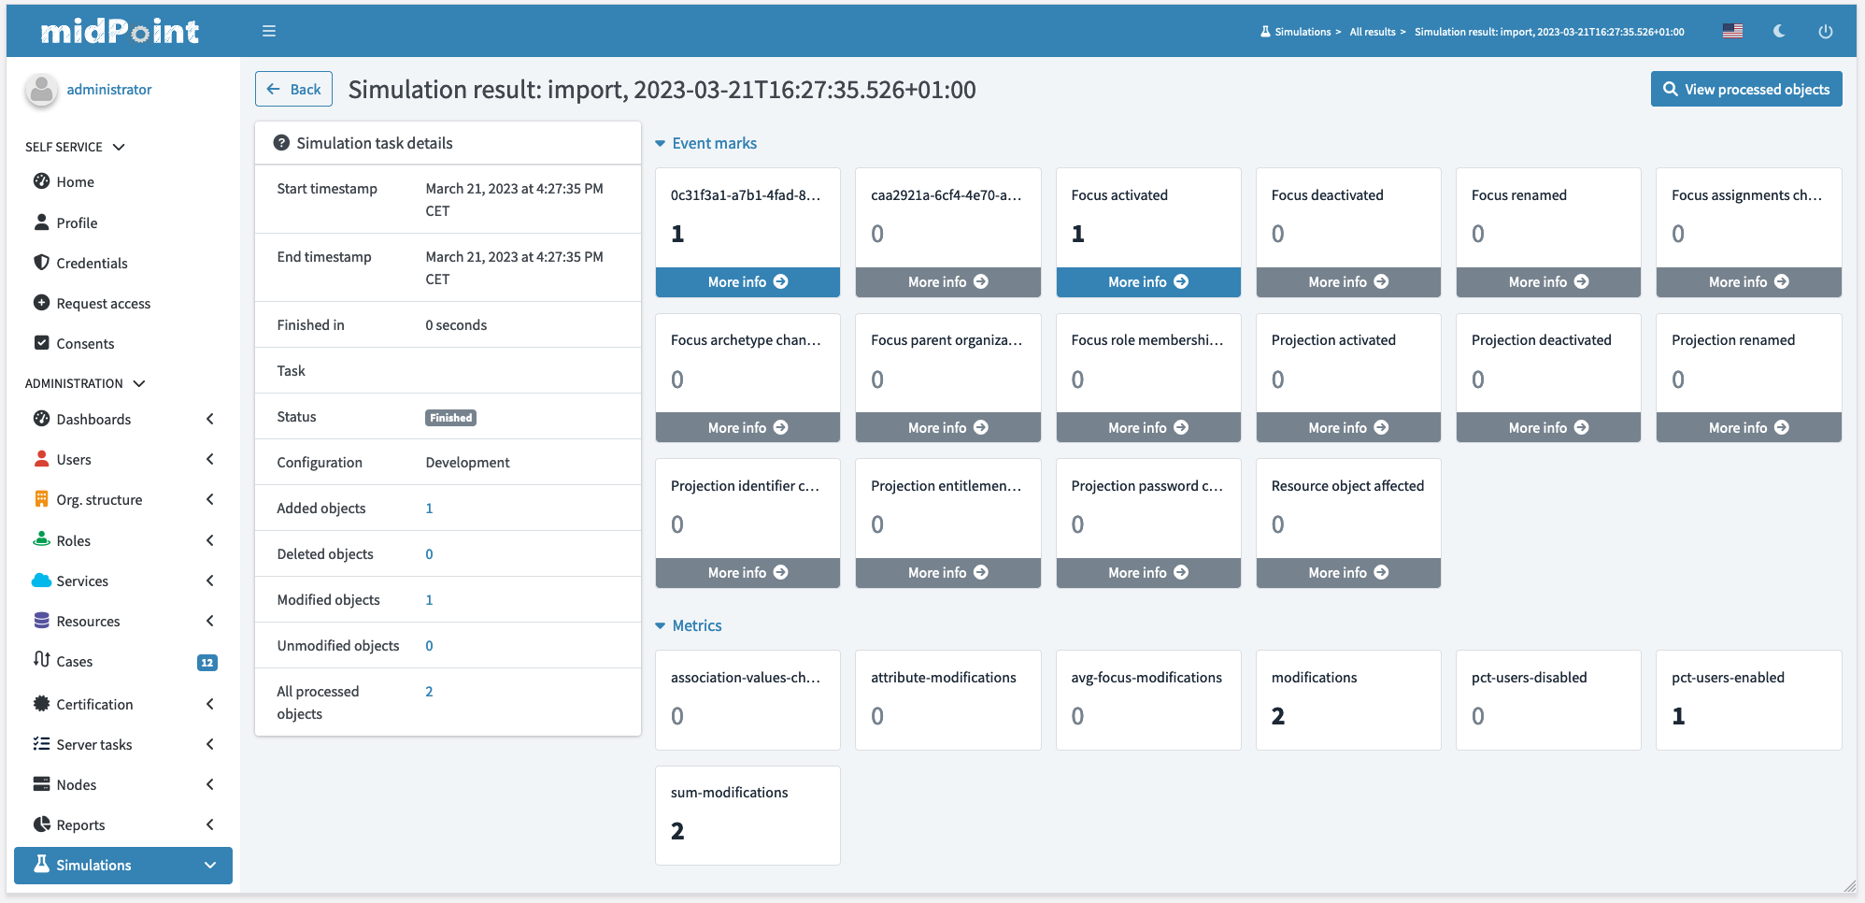Viewport: 1865px width, 903px height.
Task: Toggle dark mode moon icon
Action: 1779,31
